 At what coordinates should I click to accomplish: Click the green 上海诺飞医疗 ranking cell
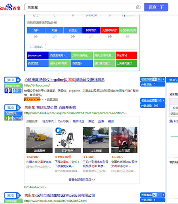point(126,63)
